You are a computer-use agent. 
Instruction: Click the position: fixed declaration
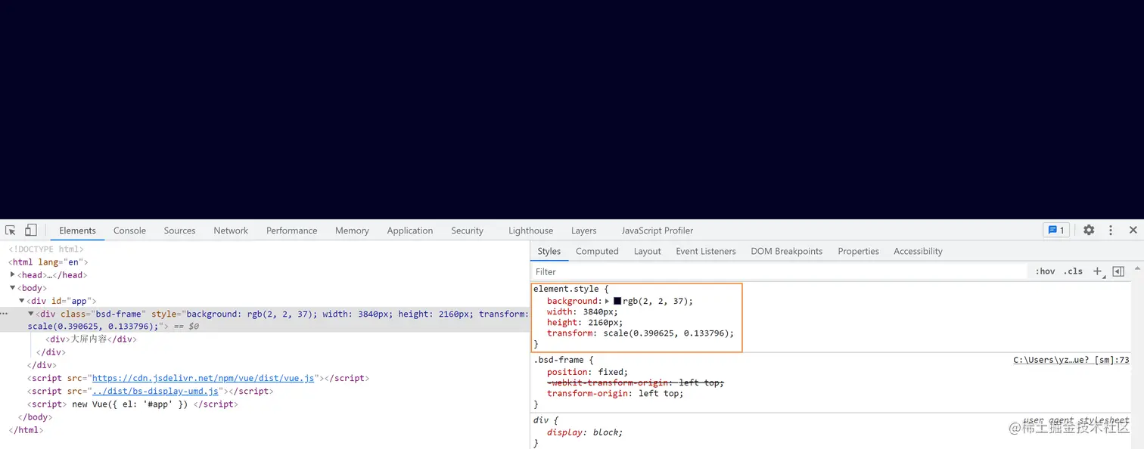coord(588,372)
